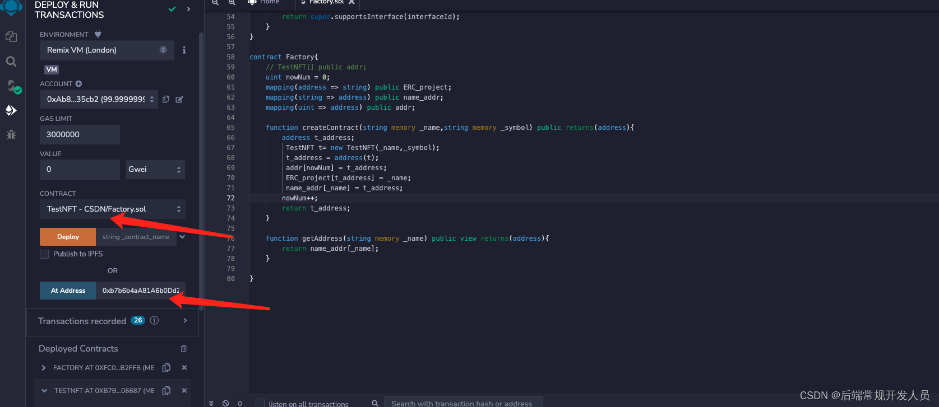
Task: Click the At Address button
Action: tap(68, 291)
